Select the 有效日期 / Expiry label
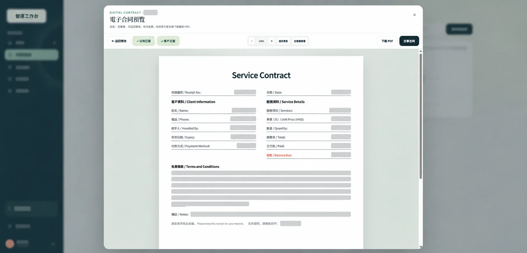Viewport: 527px width, 253px height. 183,137
